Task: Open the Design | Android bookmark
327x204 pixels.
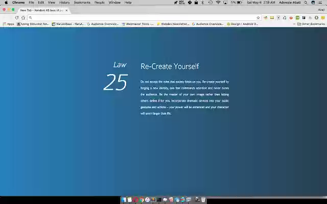Action: 243,24
